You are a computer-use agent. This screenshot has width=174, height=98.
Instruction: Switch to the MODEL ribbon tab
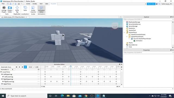(x=35, y=4)
